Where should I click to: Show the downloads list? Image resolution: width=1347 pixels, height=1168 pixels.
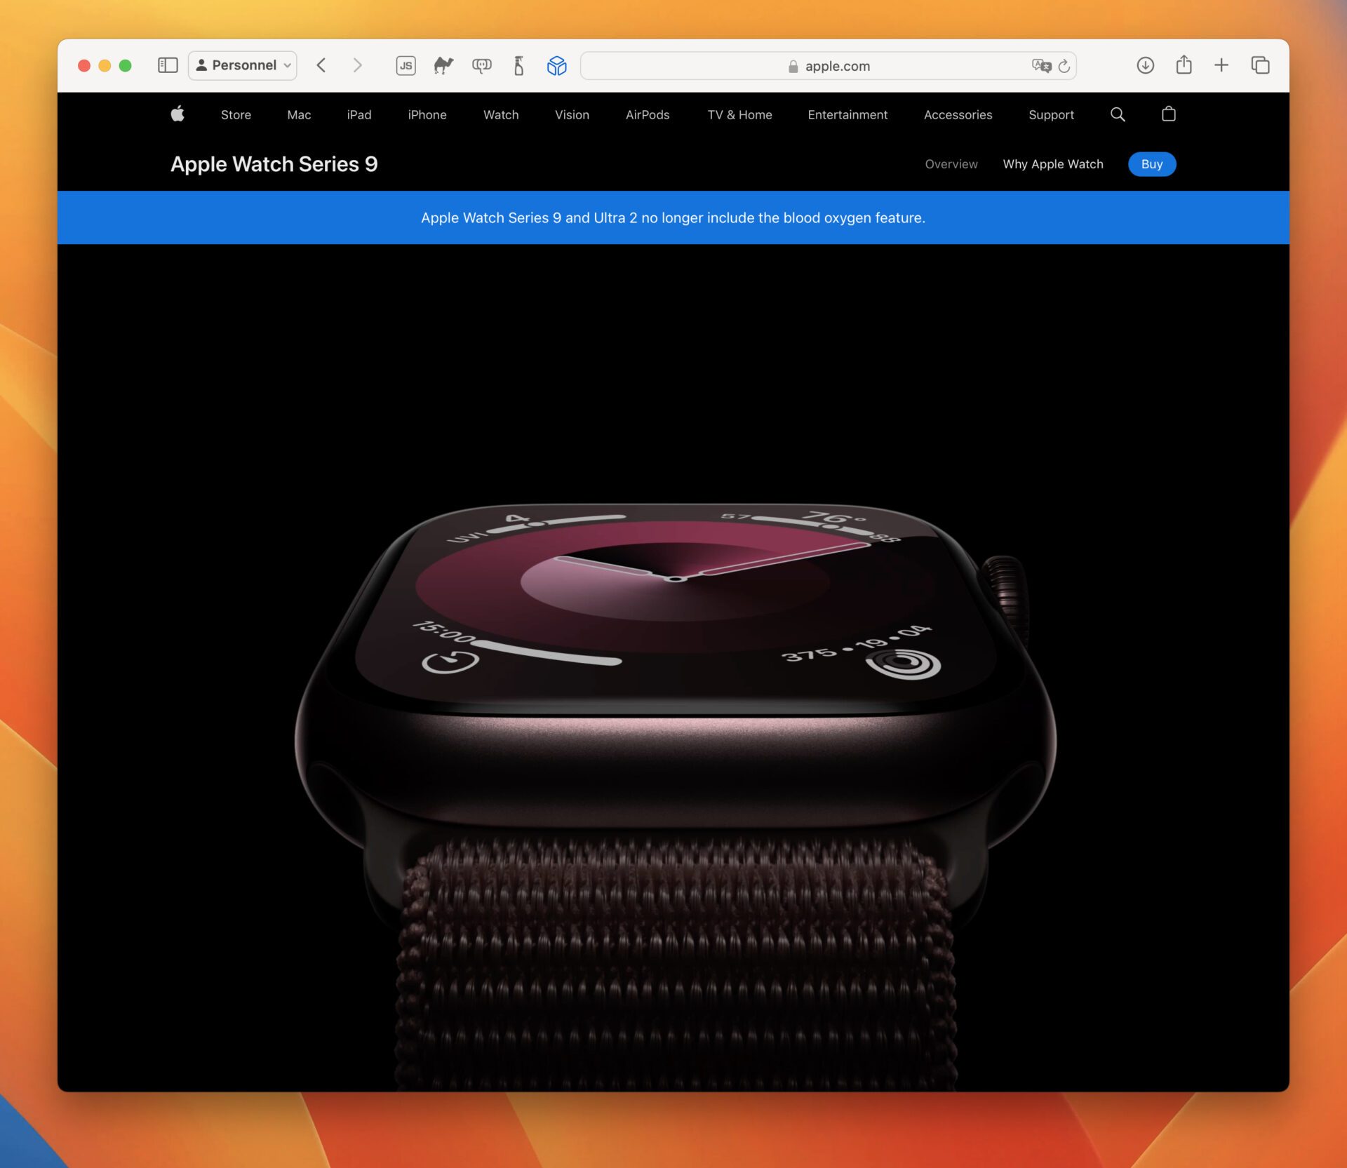tap(1146, 65)
